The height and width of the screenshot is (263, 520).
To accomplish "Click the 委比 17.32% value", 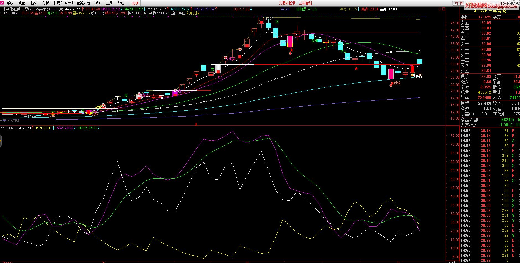I will (x=485, y=17).
